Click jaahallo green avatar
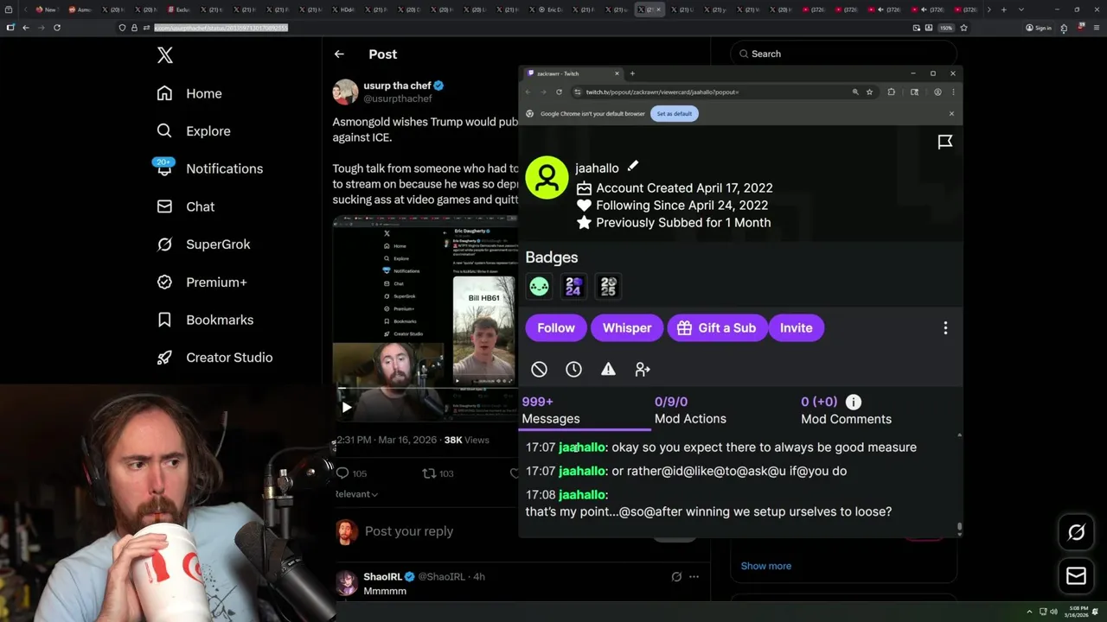 pyautogui.click(x=547, y=178)
